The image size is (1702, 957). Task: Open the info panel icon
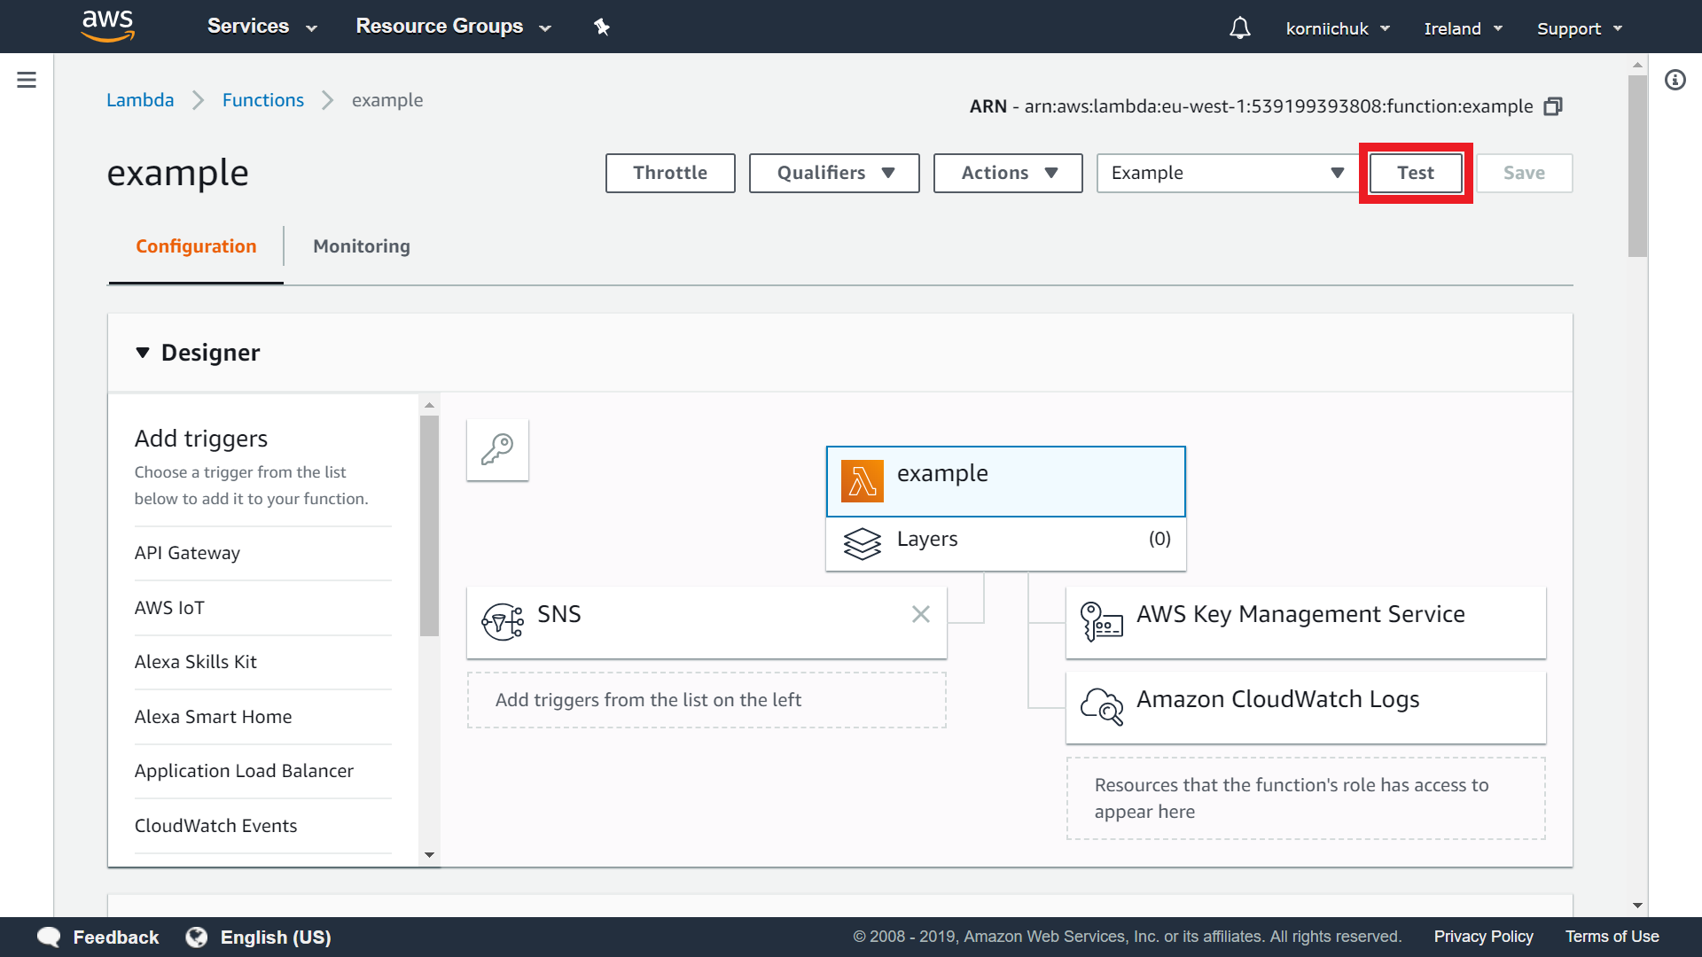[x=1675, y=80]
